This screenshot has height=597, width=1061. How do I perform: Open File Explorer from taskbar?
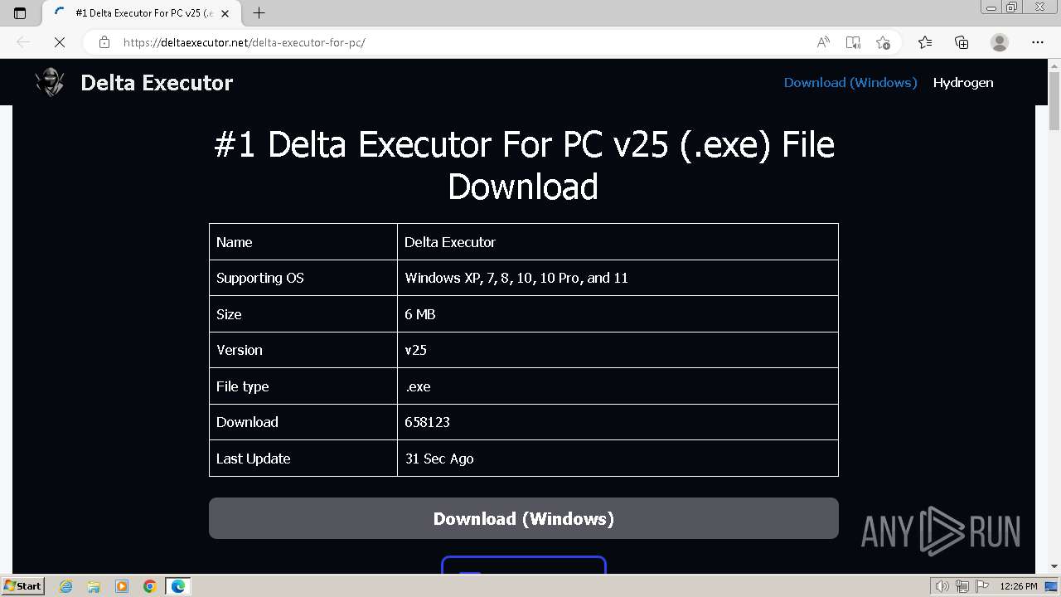[x=94, y=586]
